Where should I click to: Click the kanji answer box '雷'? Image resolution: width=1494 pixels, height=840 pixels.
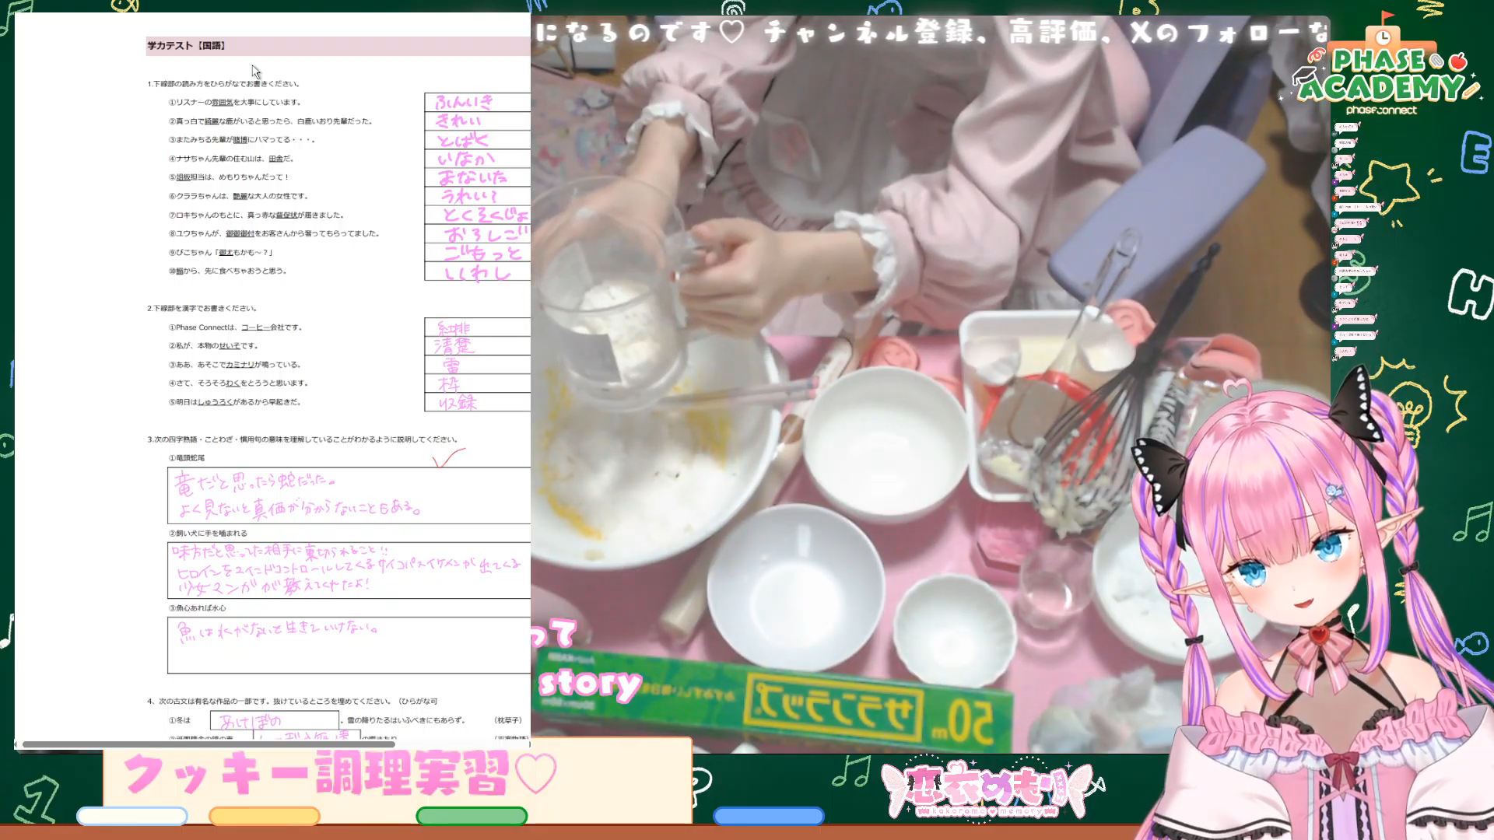click(478, 364)
